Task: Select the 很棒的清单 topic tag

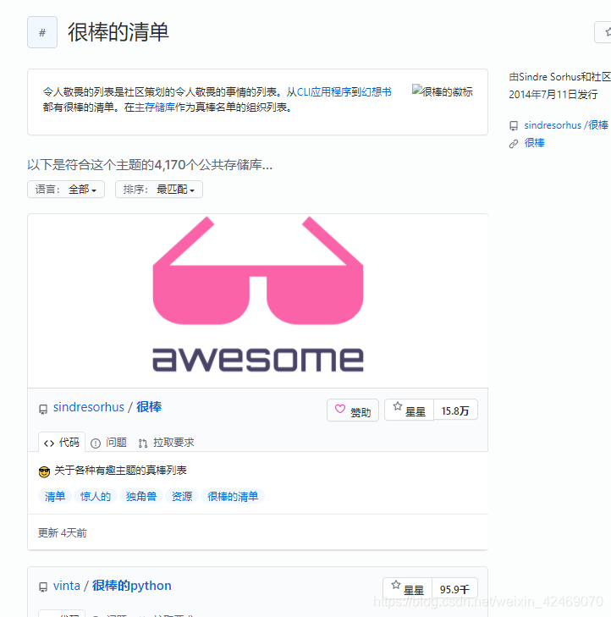Action: click(x=233, y=496)
